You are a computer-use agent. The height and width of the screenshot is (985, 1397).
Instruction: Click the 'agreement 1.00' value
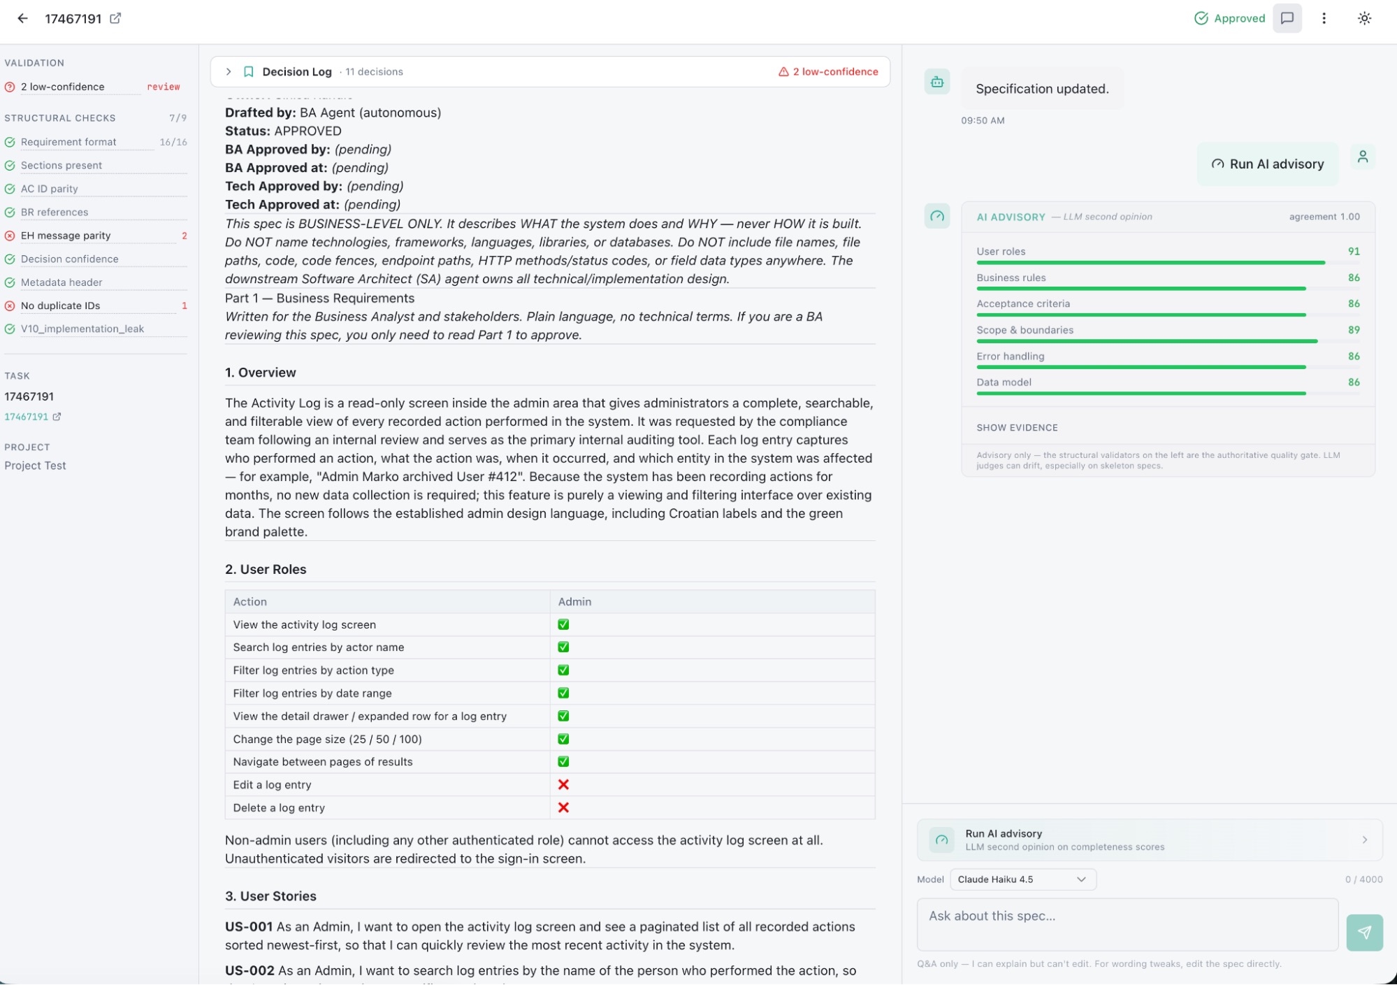1324,217
